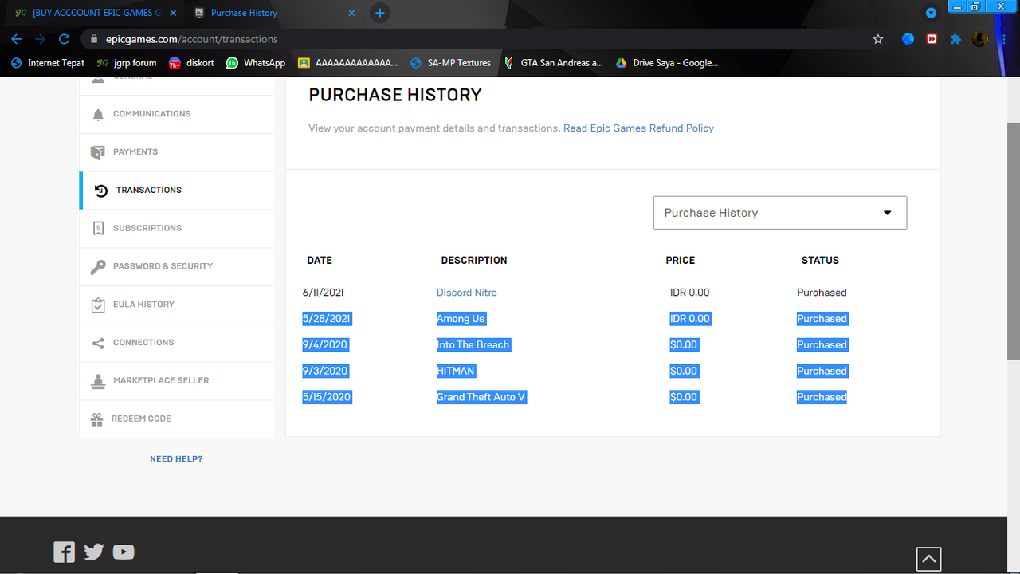Click the Transactions history icon
This screenshot has width=1020, height=574.
pyautogui.click(x=101, y=191)
